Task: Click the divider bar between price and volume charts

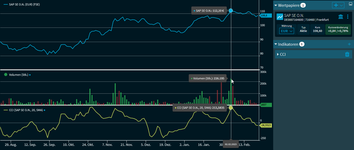Action: pyautogui.click(x=130, y=70)
